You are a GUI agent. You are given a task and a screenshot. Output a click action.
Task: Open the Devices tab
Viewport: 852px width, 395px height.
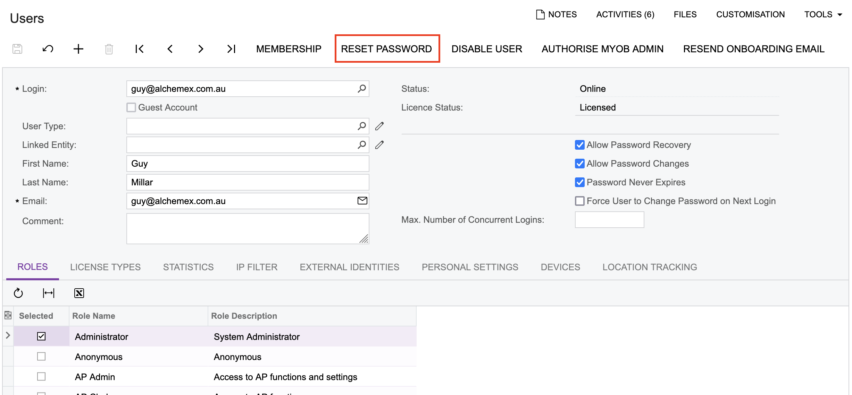tap(560, 267)
